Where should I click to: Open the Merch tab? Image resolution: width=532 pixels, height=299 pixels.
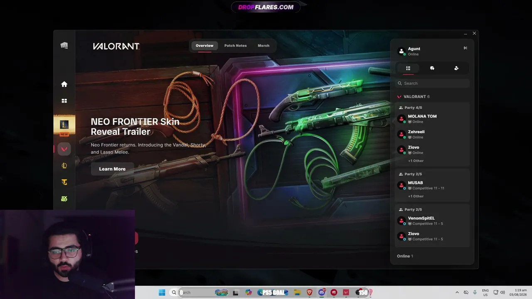coord(264,46)
